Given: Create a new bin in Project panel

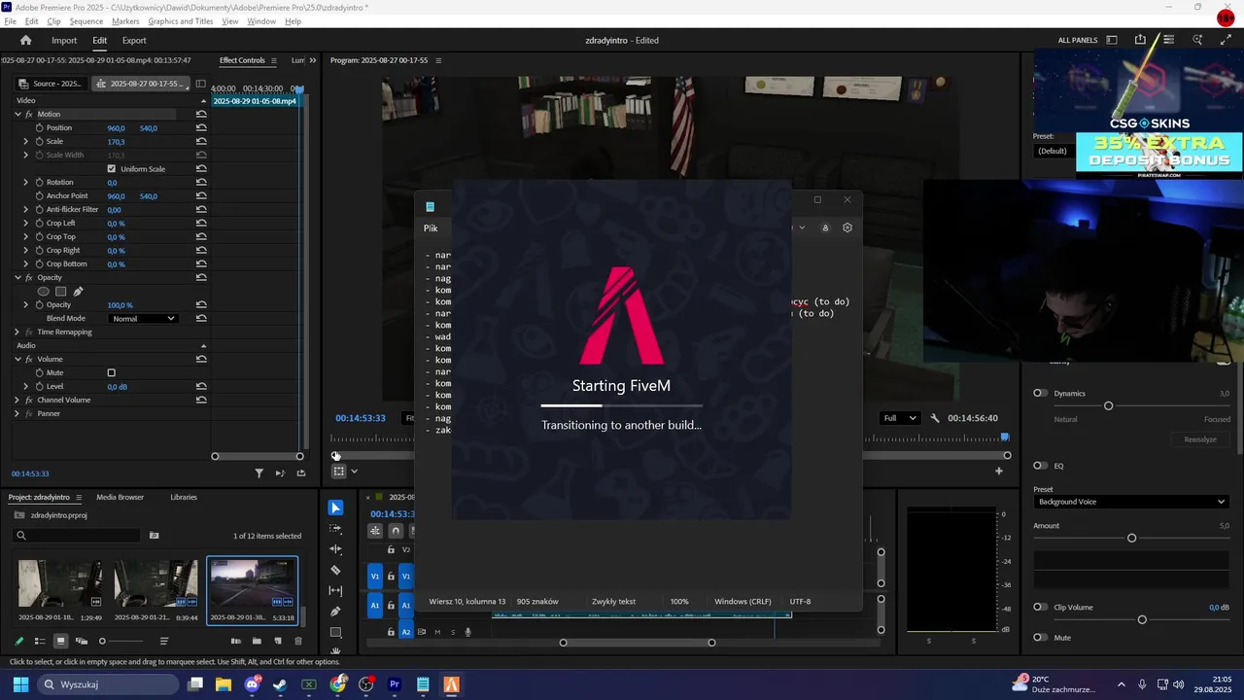Looking at the screenshot, I should pos(257,641).
